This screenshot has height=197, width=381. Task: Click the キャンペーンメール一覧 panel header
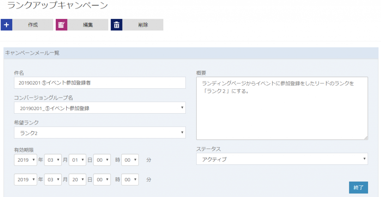tap(191, 53)
